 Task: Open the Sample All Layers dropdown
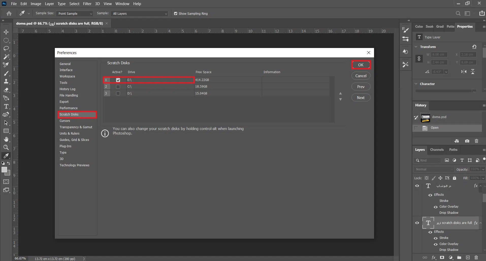[x=140, y=13]
